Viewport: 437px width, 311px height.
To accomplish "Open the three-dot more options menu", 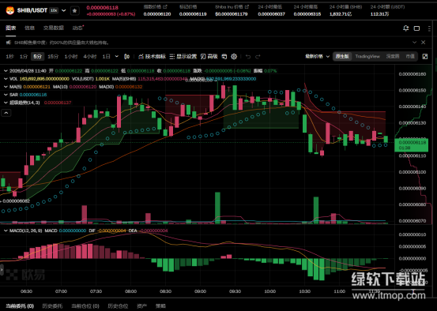I will (429, 28).
